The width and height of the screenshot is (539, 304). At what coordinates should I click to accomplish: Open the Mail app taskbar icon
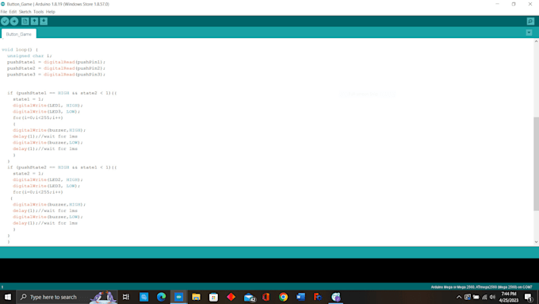pos(249,297)
